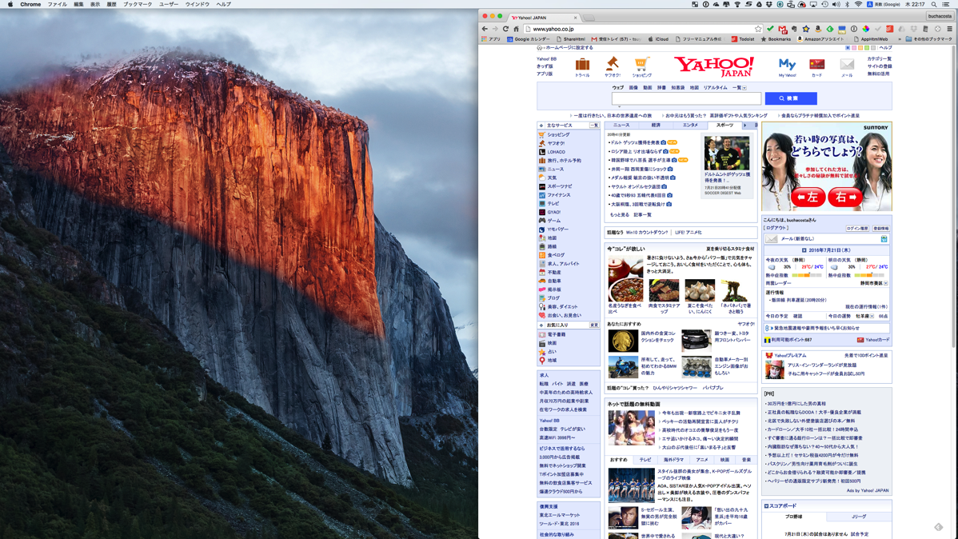Open 食べログ in the services list
Image resolution: width=958 pixels, height=539 pixels.
point(556,255)
